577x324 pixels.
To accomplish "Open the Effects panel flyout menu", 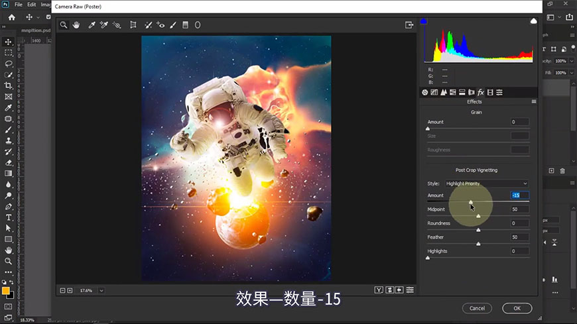I will (534, 101).
